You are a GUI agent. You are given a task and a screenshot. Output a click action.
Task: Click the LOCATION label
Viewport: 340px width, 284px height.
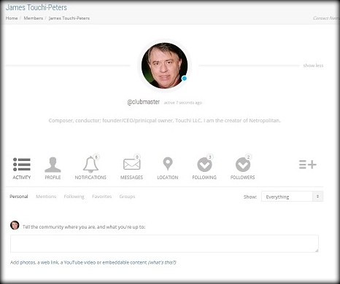tap(168, 178)
